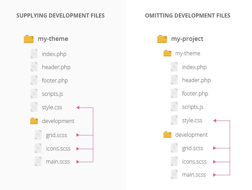Click the my-theme subfolder icon under my-project
The width and height of the screenshot is (252, 190).
[167, 53]
